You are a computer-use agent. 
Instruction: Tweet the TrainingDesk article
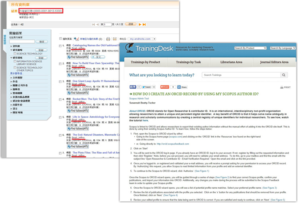point(147,87)
